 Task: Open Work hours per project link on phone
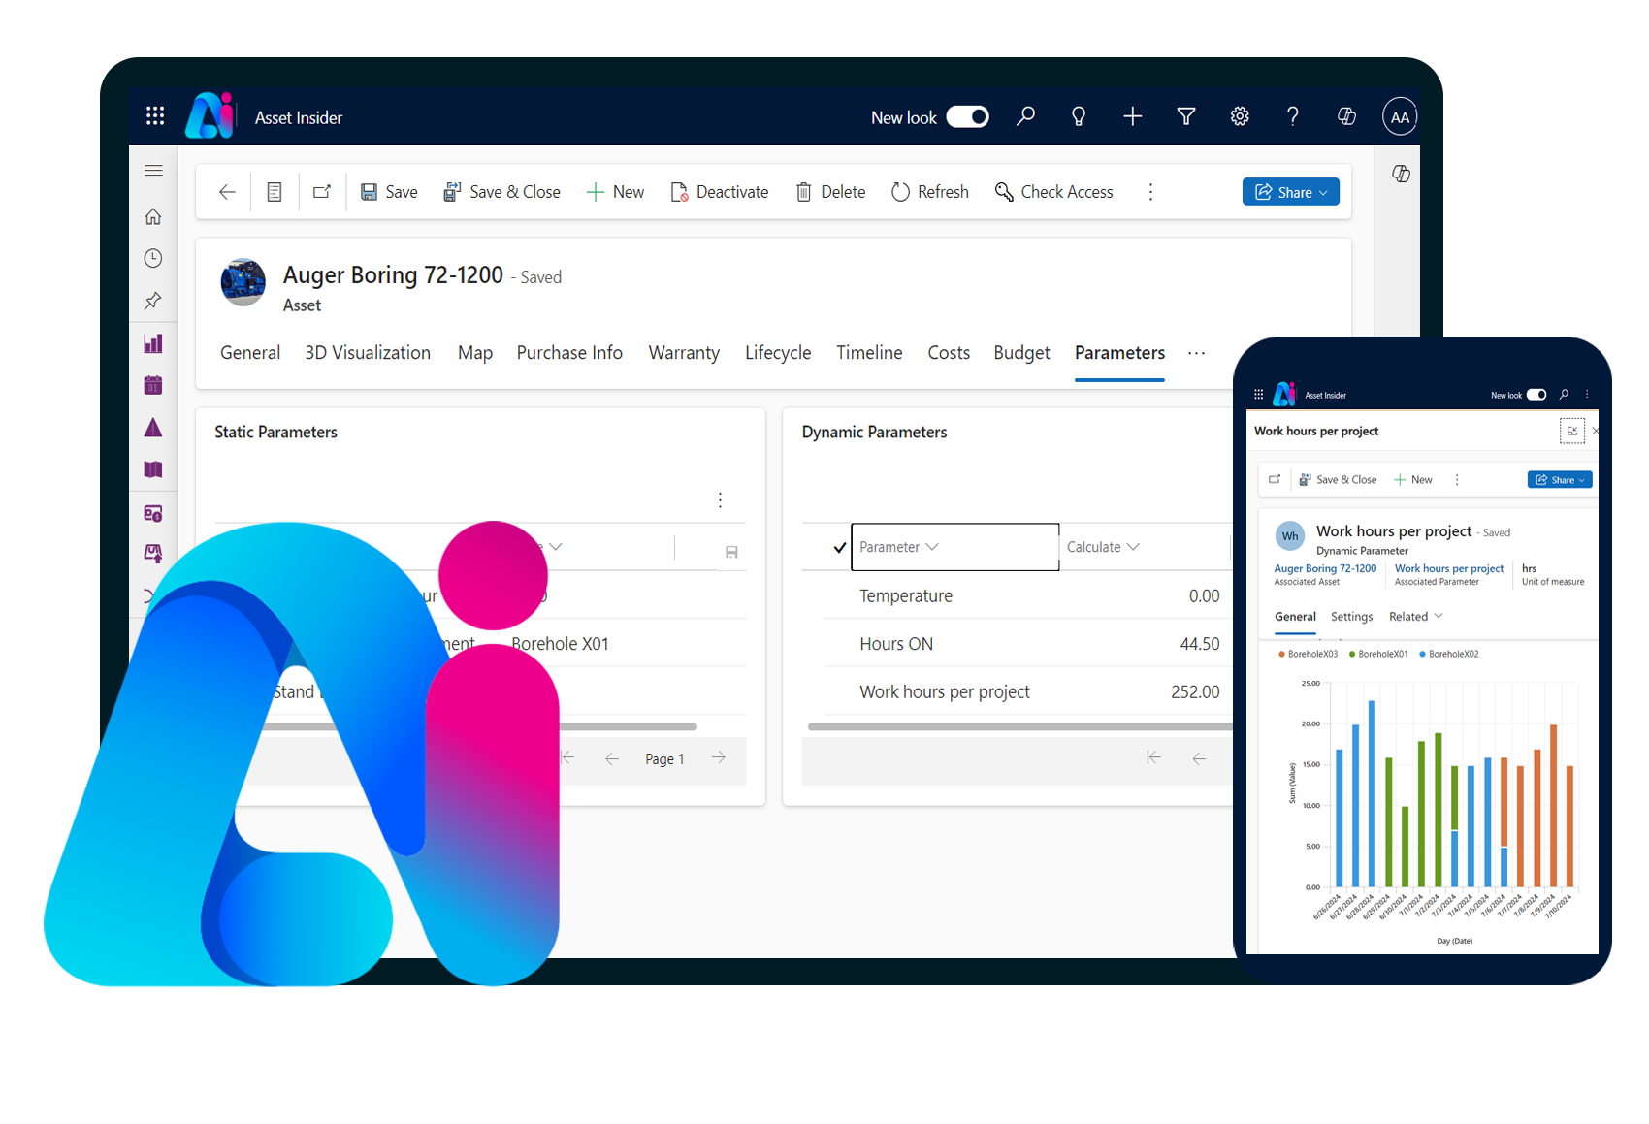1449,568
